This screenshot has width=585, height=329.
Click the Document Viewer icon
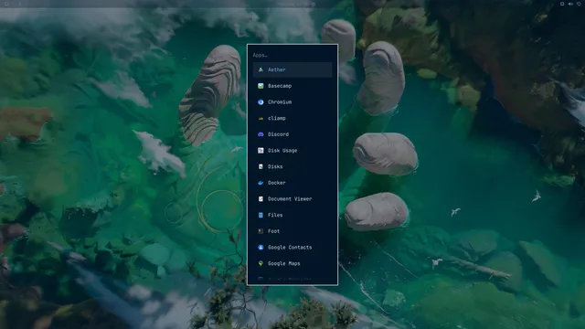261,199
